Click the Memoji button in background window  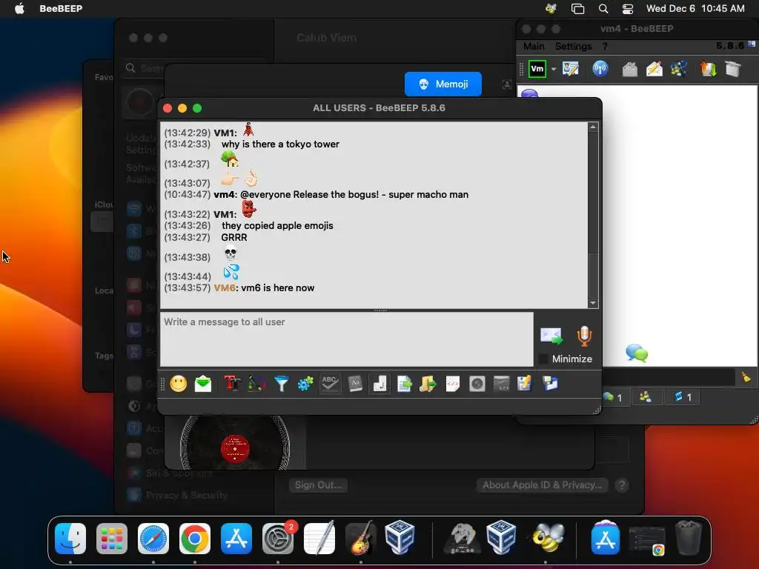point(443,84)
